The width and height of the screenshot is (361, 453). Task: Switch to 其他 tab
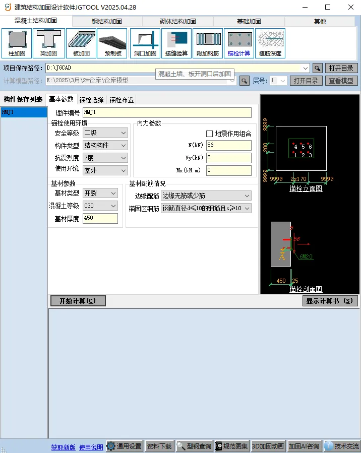[x=320, y=21]
